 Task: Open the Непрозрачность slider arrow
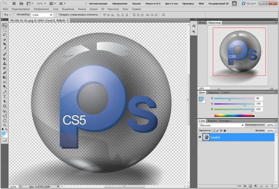coord(275,125)
